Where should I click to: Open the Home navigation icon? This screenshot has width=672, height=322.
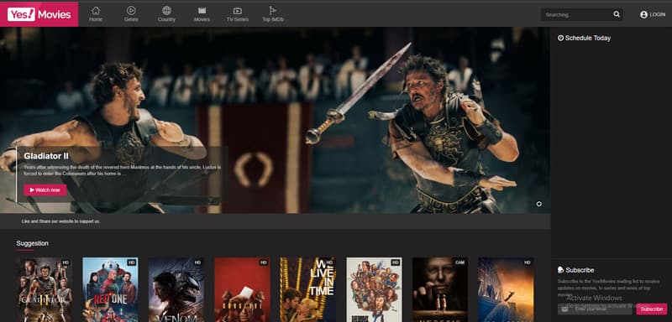(96, 10)
